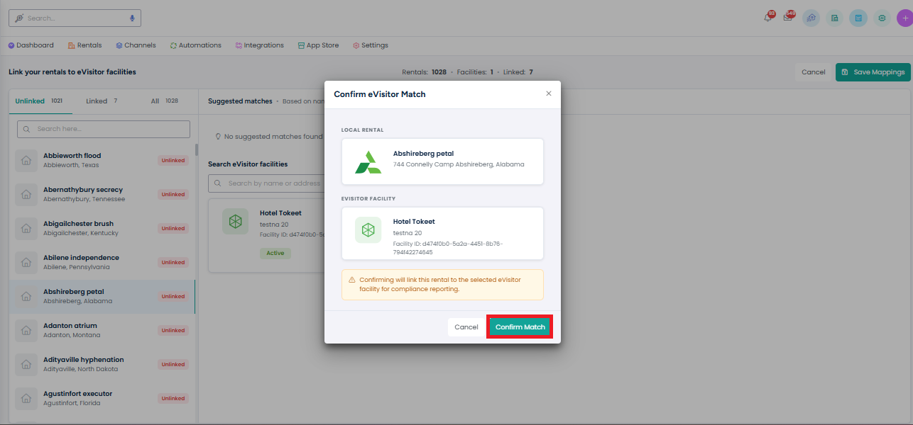Click the rental list scrollbar
This screenshot has height=425, width=913.
pos(197,150)
